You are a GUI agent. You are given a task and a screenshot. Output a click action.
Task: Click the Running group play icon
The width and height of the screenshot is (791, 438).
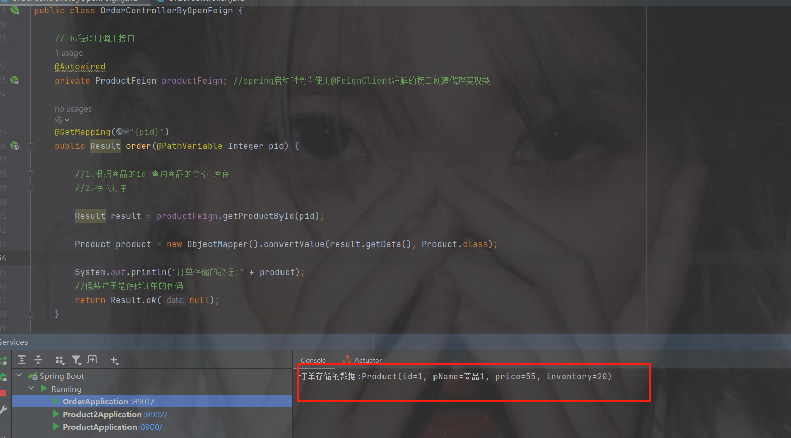tap(44, 389)
